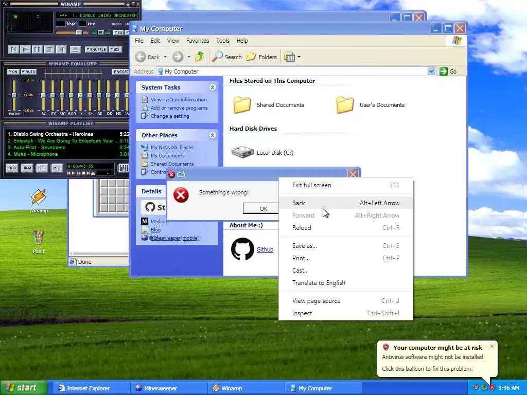
Task: Click the Start button
Action: point(24,388)
